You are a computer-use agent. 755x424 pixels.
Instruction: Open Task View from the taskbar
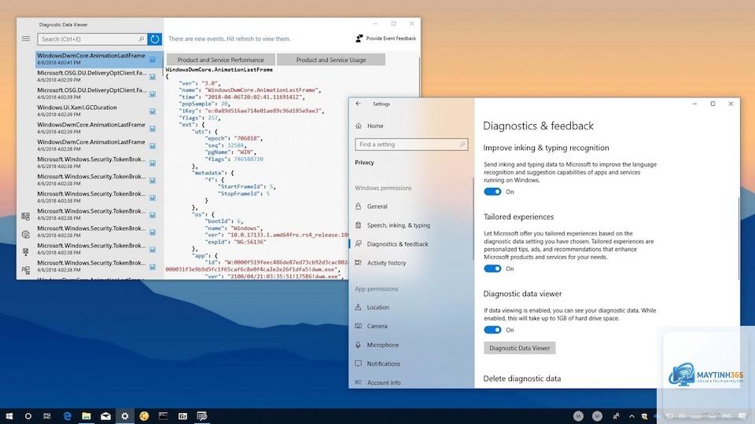[x=46, y=416]
